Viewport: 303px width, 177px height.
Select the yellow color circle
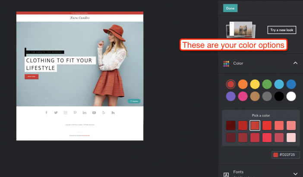click(255, 84)
